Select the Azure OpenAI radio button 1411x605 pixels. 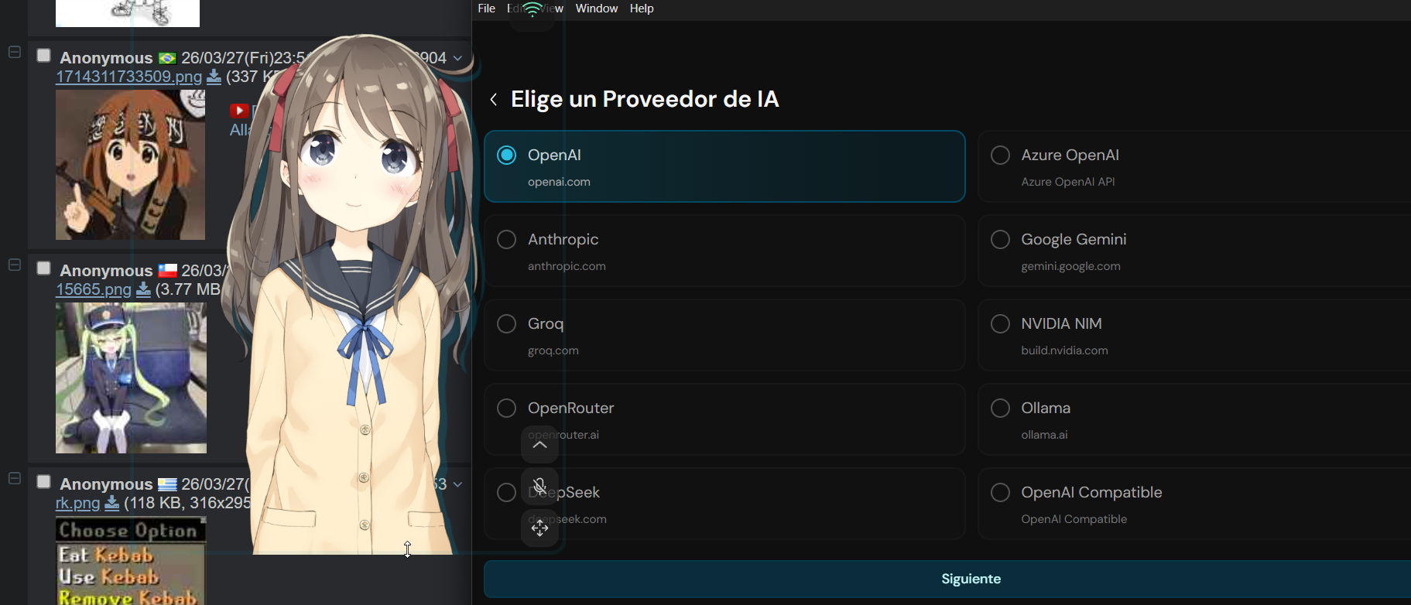[1001, 156]
